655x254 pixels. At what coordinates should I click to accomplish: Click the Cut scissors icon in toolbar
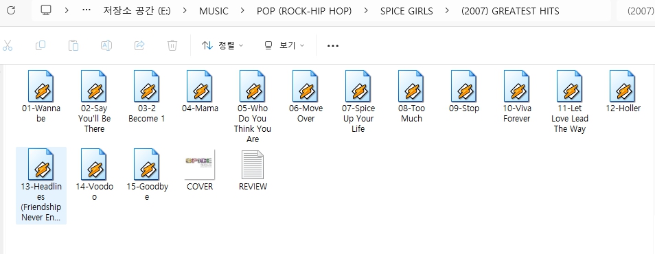(x=8, y=45)
